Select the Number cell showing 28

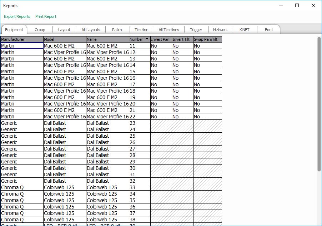tap(140, 155)
